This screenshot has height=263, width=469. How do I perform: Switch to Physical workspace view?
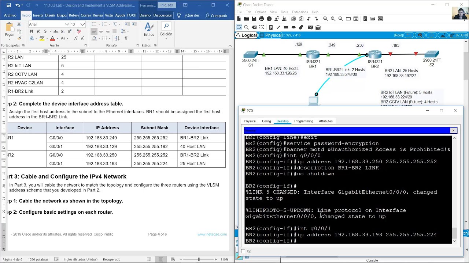pyautogui.click(x=271, y=35)
